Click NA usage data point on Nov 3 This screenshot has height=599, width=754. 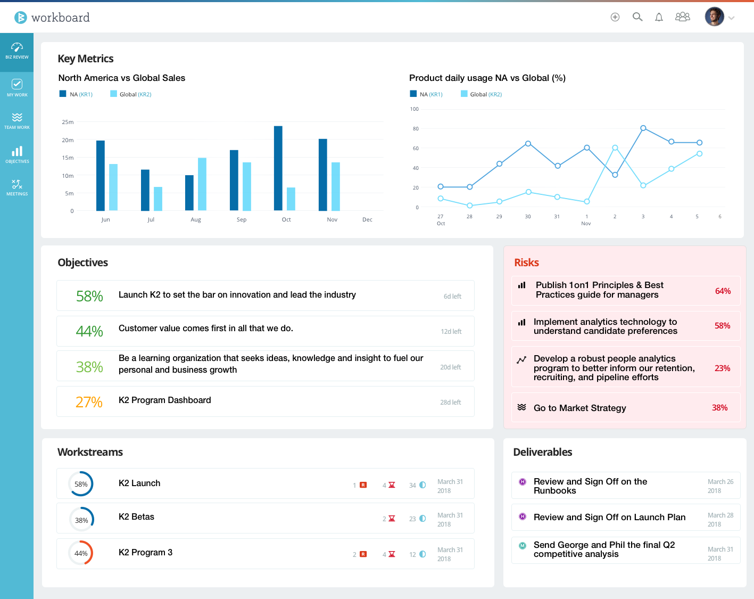click(643, 128)
